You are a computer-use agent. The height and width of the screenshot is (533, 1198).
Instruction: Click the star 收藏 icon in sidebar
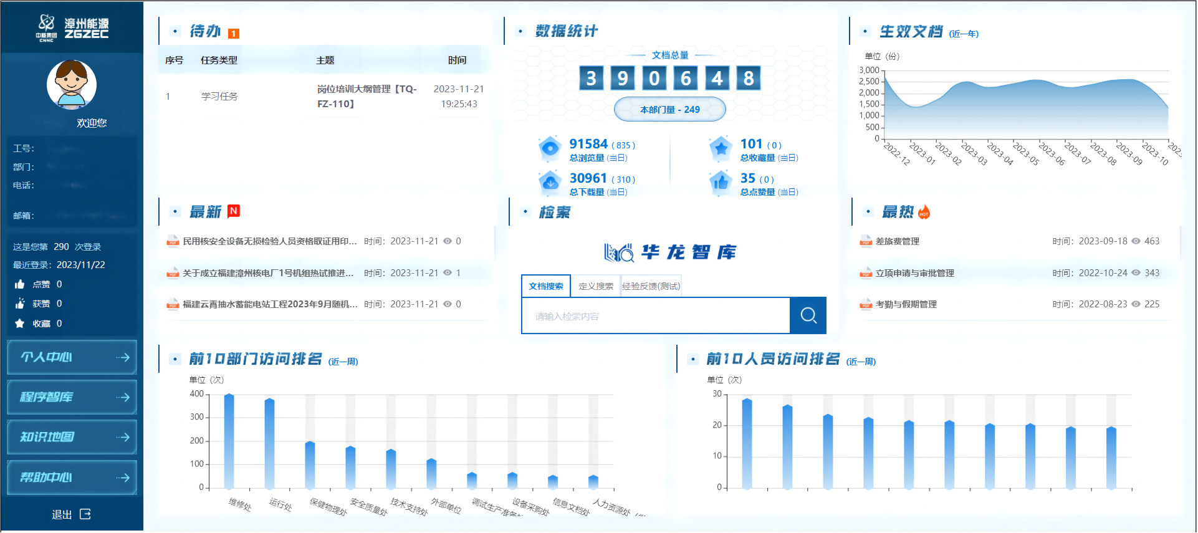[20, 324]
